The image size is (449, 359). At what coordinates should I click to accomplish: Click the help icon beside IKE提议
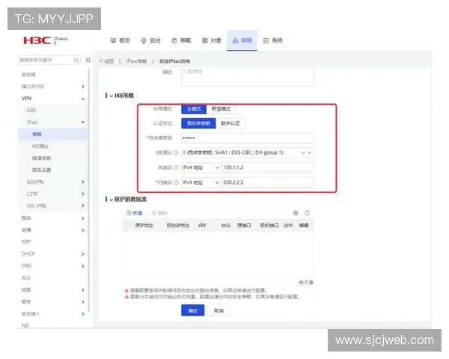point(176,153)
